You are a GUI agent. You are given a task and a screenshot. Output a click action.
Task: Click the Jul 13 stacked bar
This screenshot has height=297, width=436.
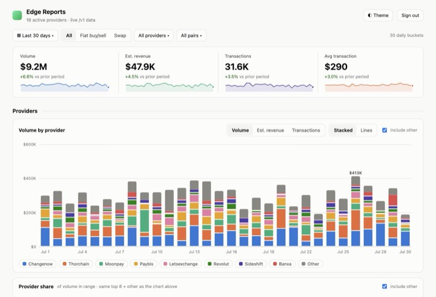[194, 214]
